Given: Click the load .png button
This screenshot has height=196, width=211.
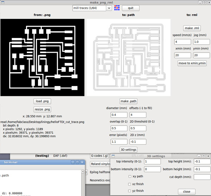Looking at the screenshot, I should point(42,101).
